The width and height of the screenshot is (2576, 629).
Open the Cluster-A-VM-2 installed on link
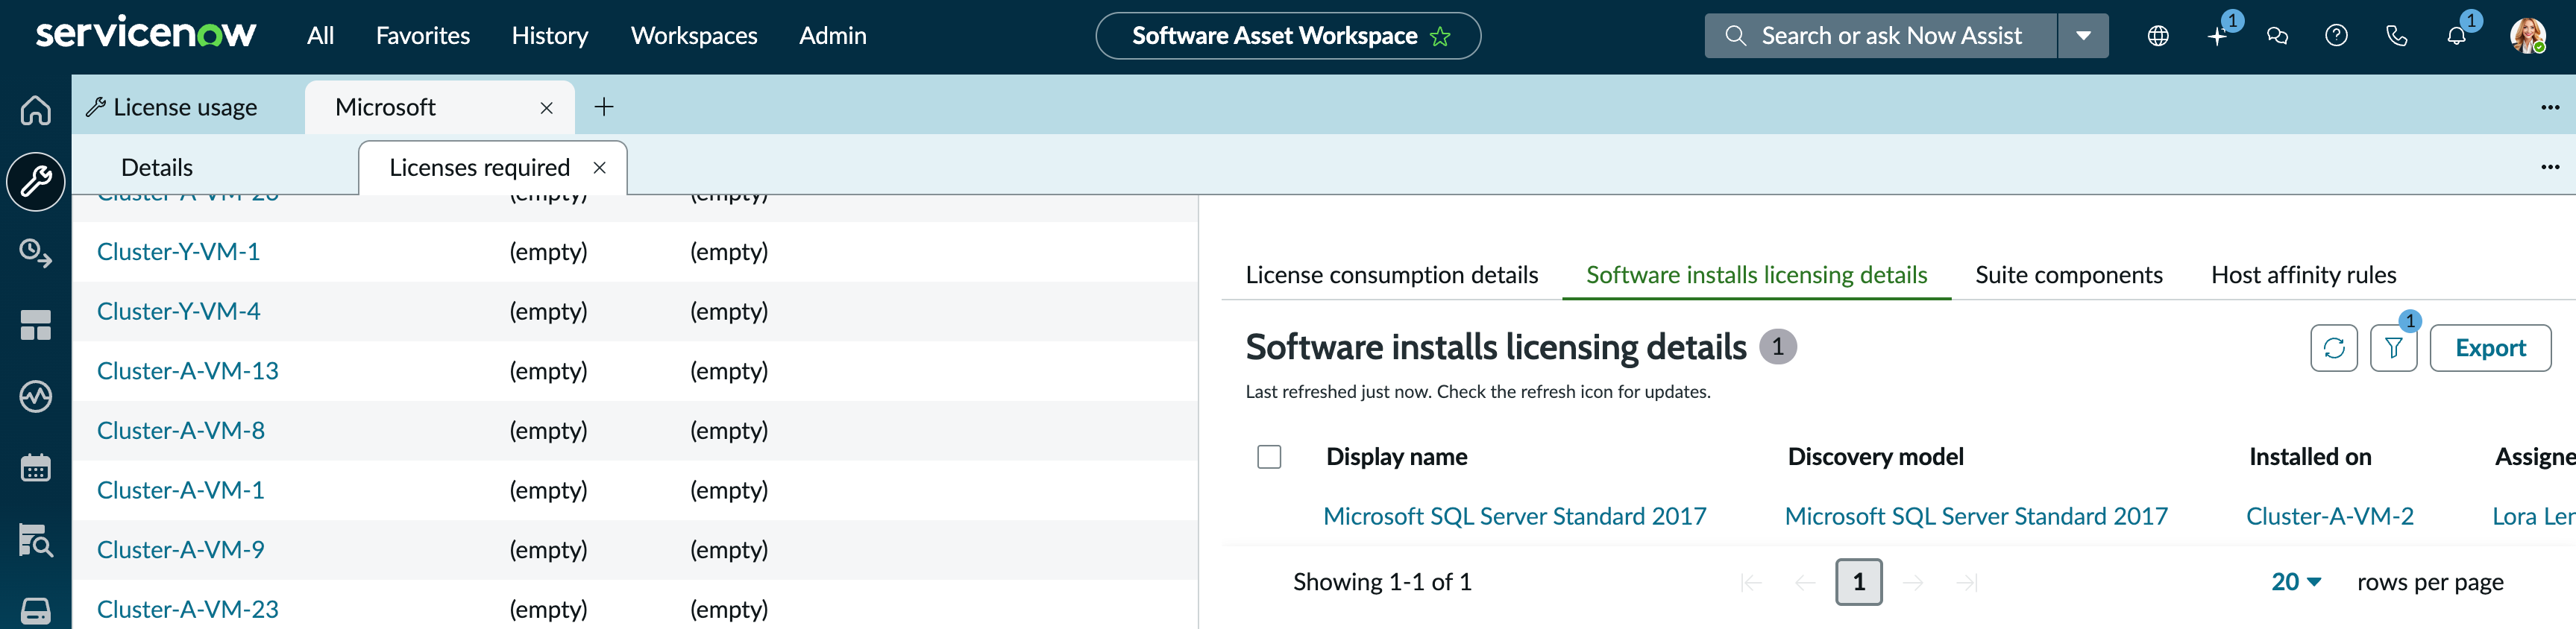pos(2330,516)
